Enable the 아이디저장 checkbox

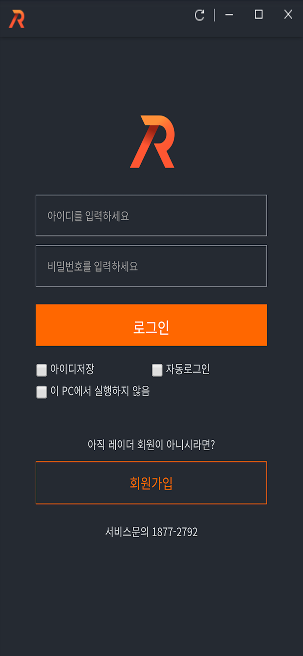pyautogui.click(x=42, y=370)
